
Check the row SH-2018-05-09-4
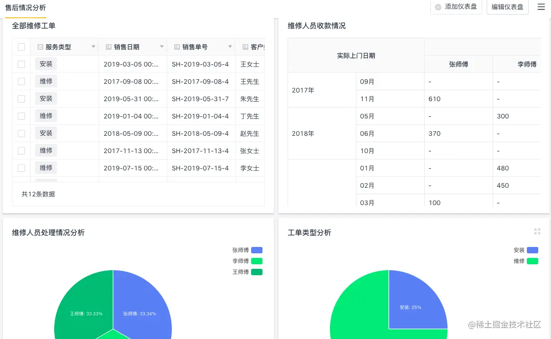point(21,134)
